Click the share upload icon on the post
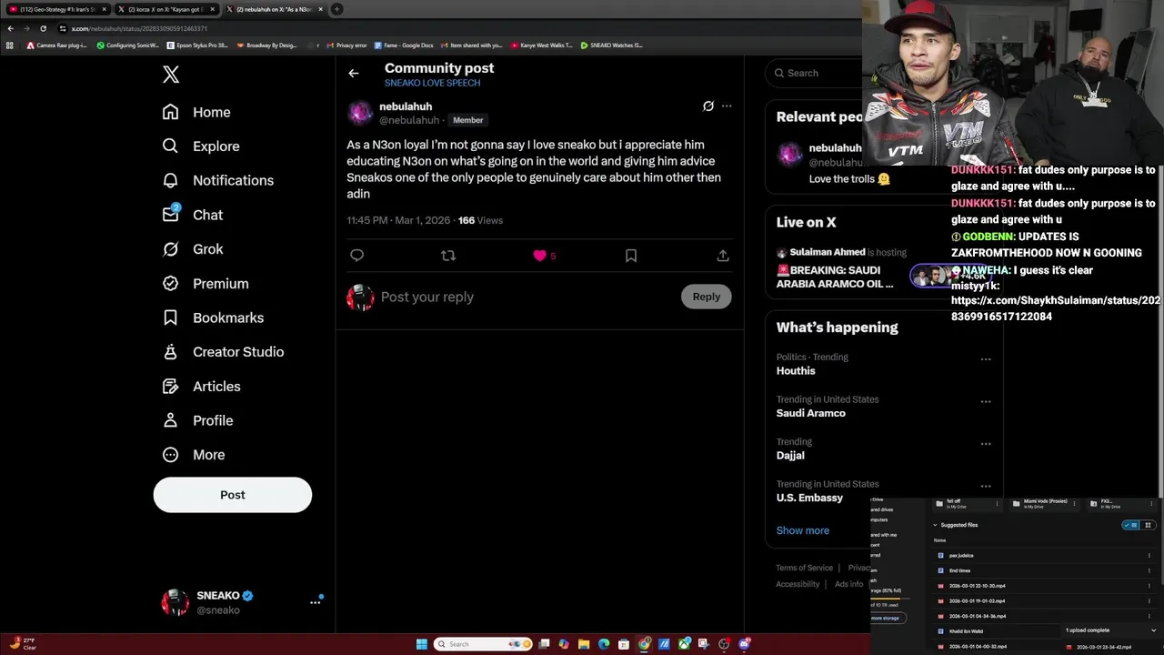The height and width of the screenshot is (655, 1164). click(x=723, y=256)
